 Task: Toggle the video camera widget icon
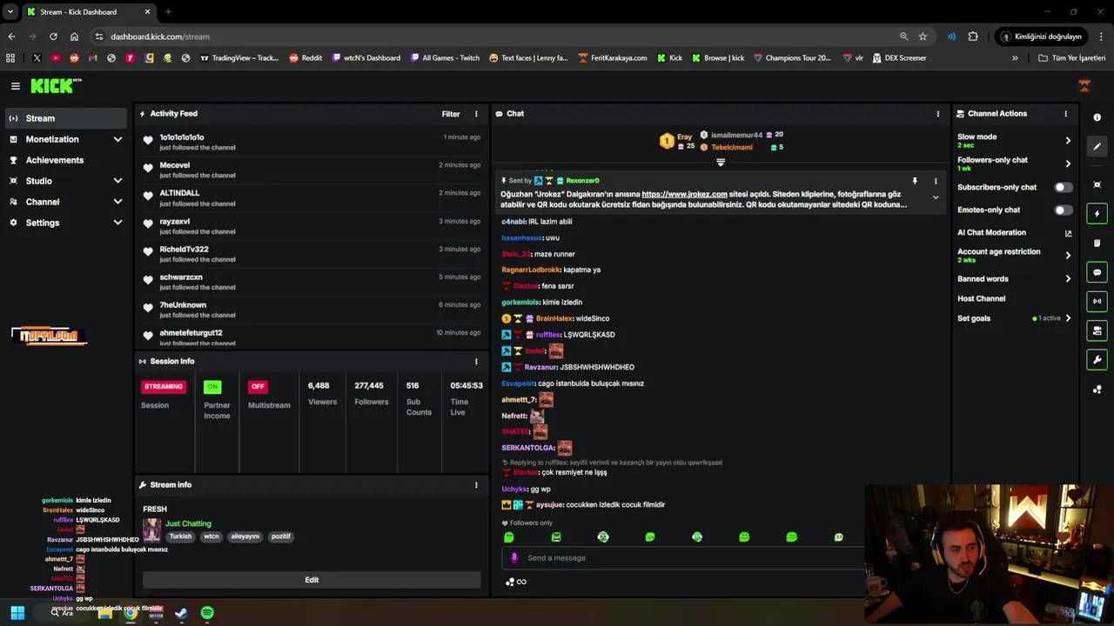(x=1097, y=330)
